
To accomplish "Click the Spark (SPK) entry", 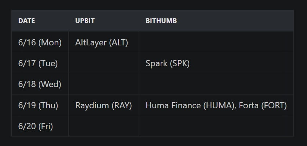I will tap(168, 63).
